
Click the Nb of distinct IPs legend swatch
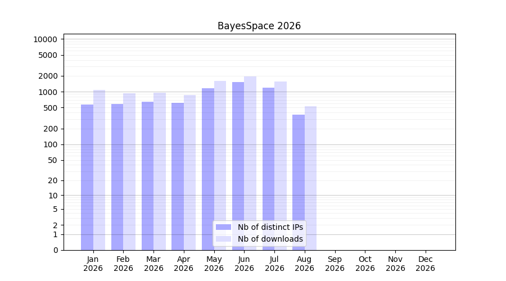[223, 227]
